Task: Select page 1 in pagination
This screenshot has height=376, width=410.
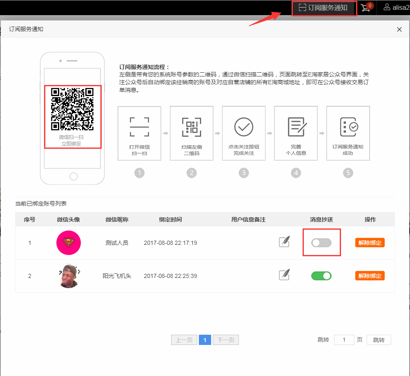Action: click(x=205, y=340)
